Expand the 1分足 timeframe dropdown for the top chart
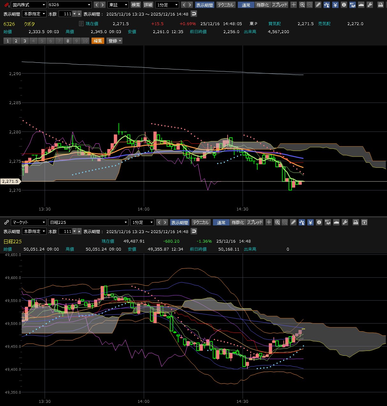Image resolution: width=387 pixels, height=406 pixels. pyautogui.click(x=168, y=5)
